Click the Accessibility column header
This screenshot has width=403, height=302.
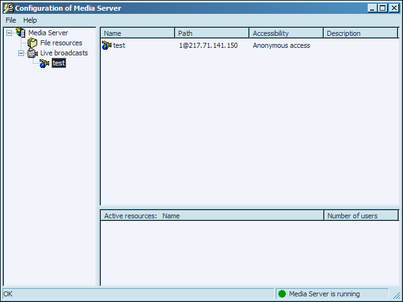286,33
